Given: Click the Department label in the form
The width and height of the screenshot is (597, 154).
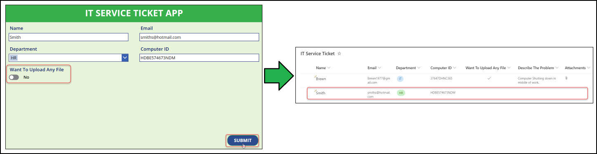Looking at the screenshot, I should coord(24,49).
